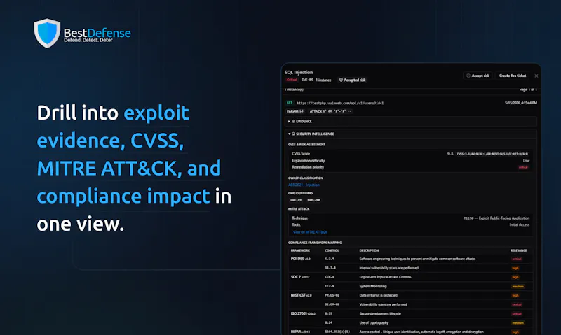Click the CWE-200 identifier chip
The height and width of the screenshot is (335, 561).
point(313,200)
